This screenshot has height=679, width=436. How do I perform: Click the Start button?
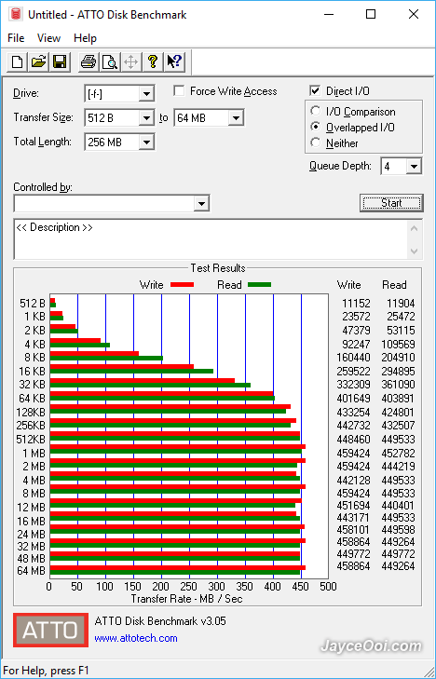391,203
